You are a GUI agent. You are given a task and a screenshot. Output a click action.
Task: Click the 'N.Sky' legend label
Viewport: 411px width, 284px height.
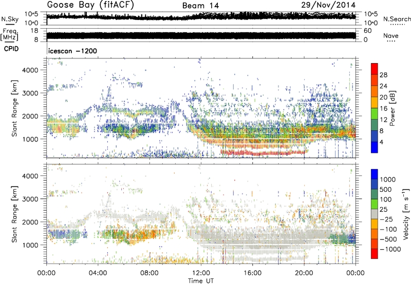[10, 19]
